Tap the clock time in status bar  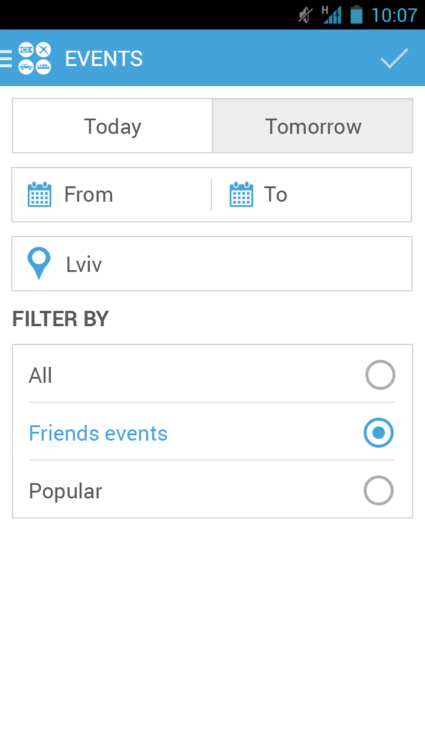pyautogui.click(x=394, y=15)
